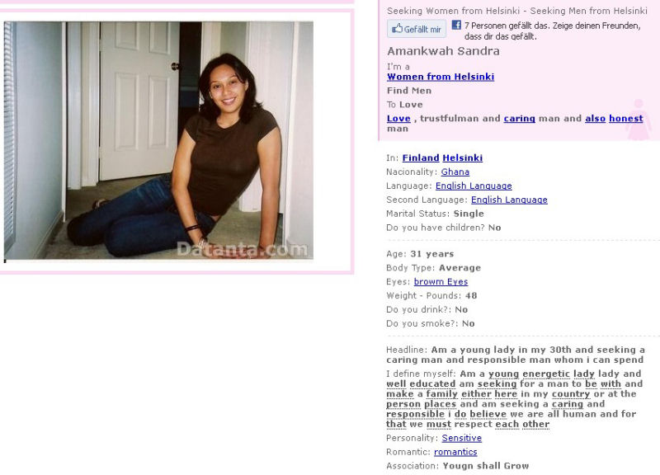Viewport: 660px width, 475px height.
Task: Open the Language English Language link
Action: tap(474, 186)
